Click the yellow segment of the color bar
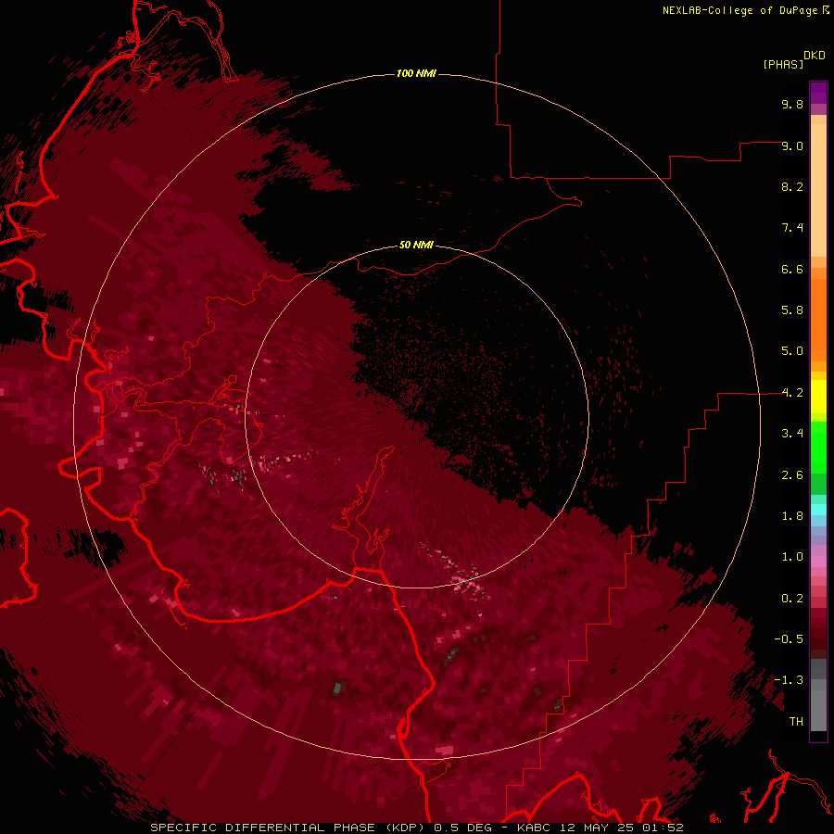The image size is (834, 834). click(x=818, y=397)
